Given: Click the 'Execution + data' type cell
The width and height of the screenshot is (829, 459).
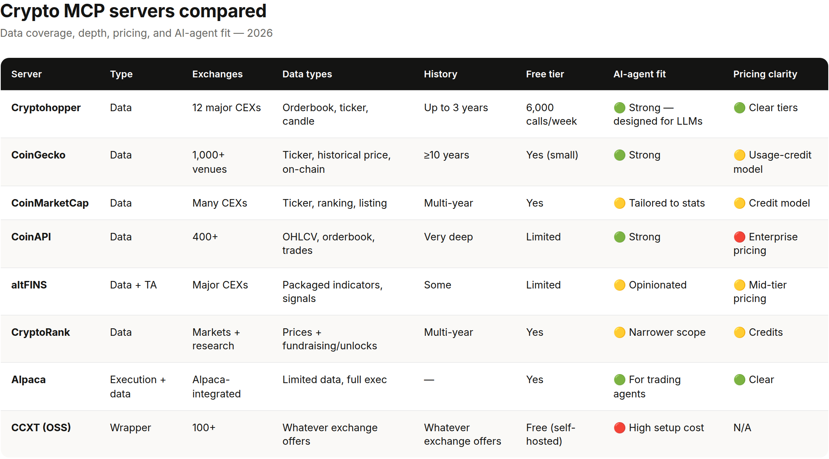Looking at the screenshot, I should 138,387.
